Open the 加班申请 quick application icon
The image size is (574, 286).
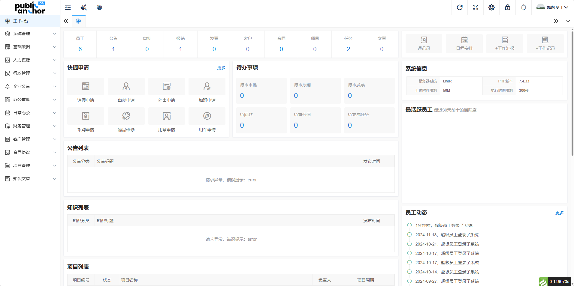(x=207, y=86)
